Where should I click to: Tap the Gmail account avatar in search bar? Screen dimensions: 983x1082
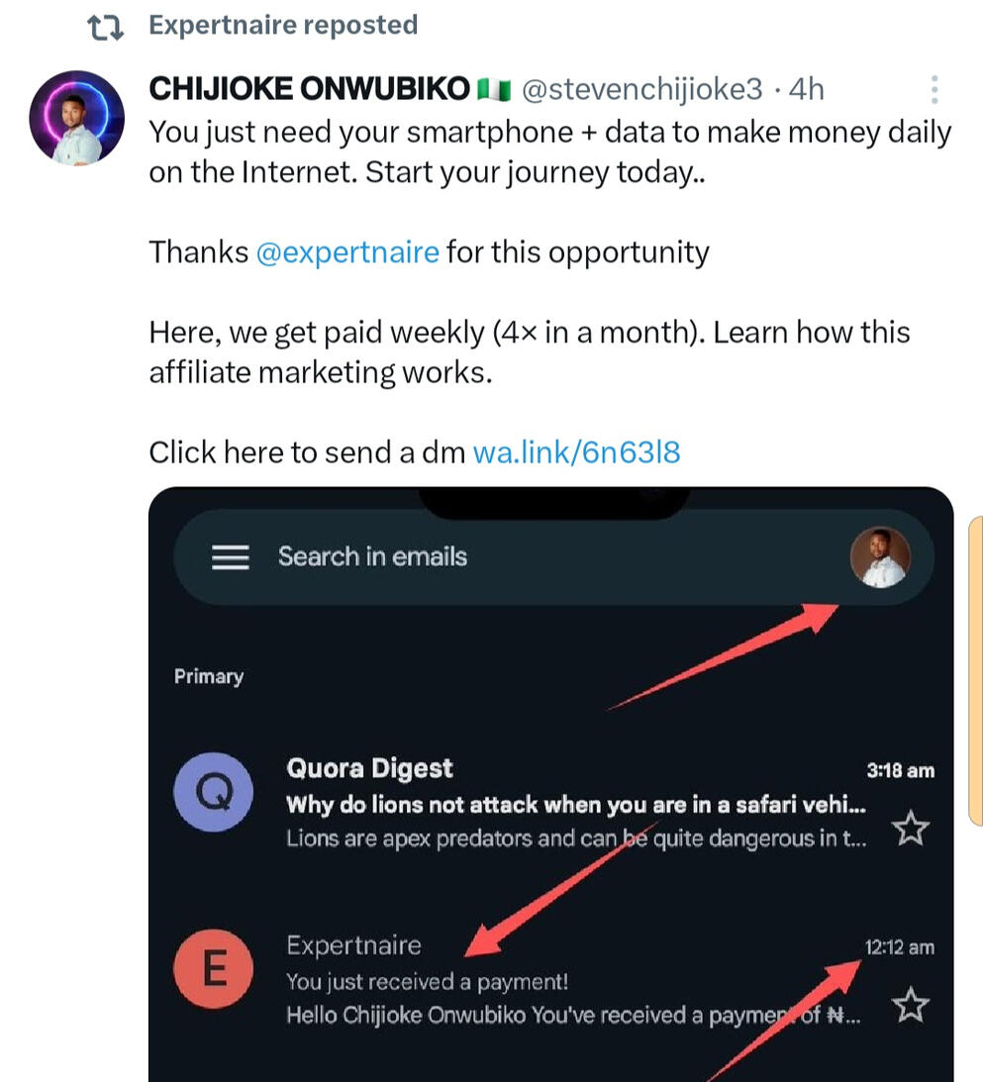tap(879, 557)
